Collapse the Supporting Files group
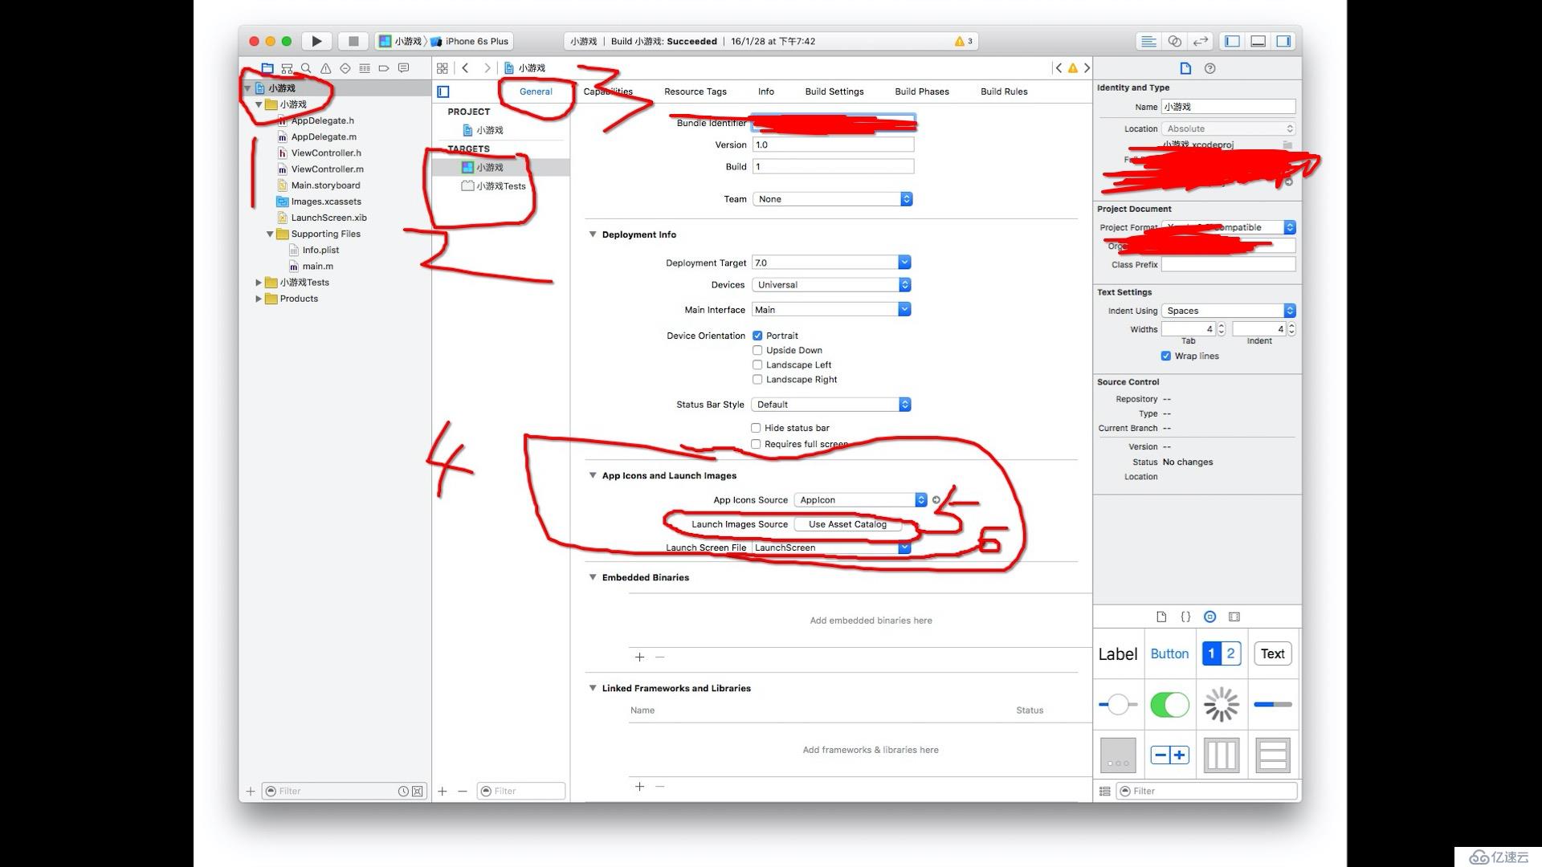This screenshot has width=1542, height=867. 270,234
